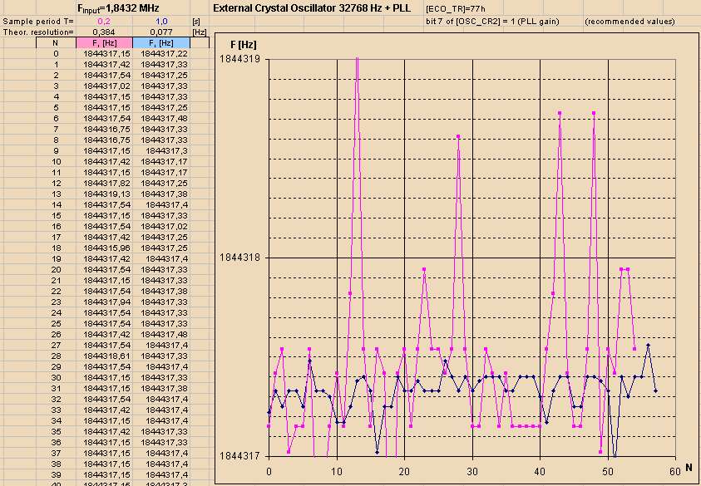The height and width of the screenshot is (486, 701).
Task: Click the chart's "F [Hz]" axis title
Action: 244,45
